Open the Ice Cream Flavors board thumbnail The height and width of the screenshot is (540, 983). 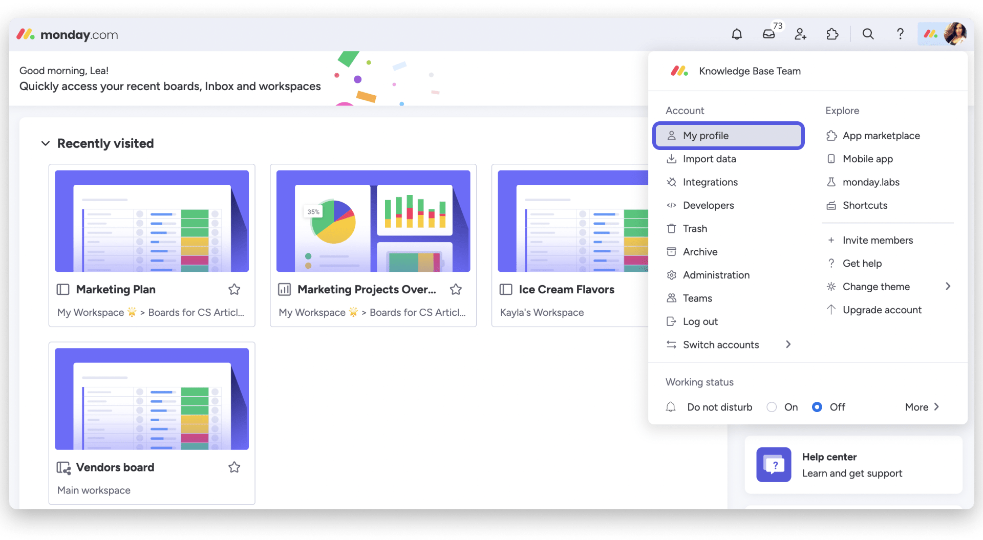(573, 221)
